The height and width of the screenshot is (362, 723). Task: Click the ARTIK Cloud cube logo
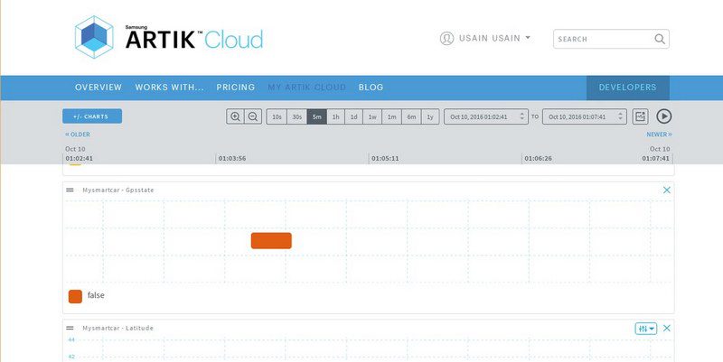(x=94, y=37)
